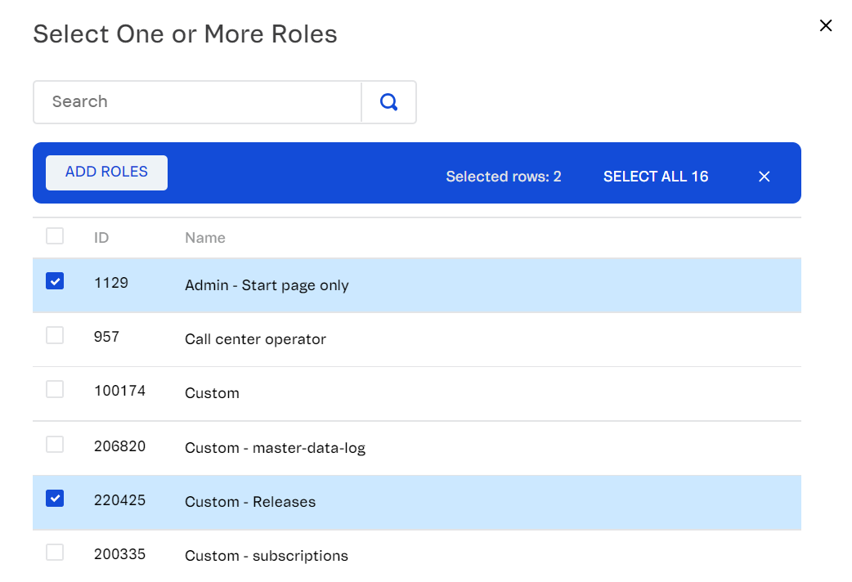Close the Select Roles dialog
The width and height of the screenshot is (852, 582).
click(x=825, y=25)
